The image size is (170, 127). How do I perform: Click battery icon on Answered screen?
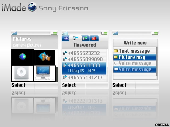(x=104, y=33)
